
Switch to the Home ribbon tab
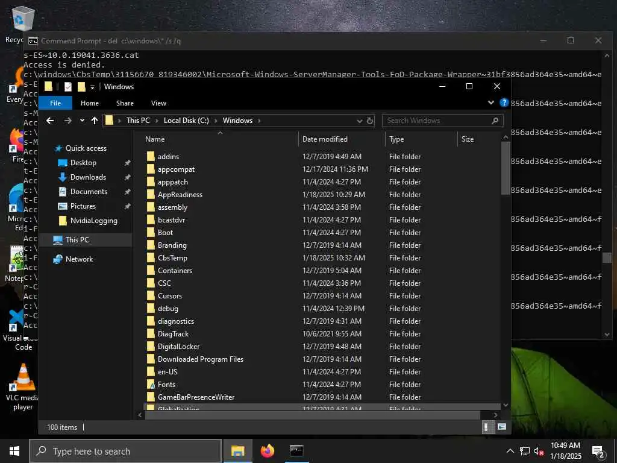90,102
